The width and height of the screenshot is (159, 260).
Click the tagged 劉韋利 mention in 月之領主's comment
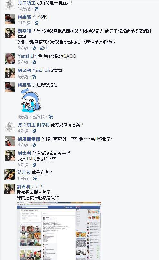[x=43, y=125]
